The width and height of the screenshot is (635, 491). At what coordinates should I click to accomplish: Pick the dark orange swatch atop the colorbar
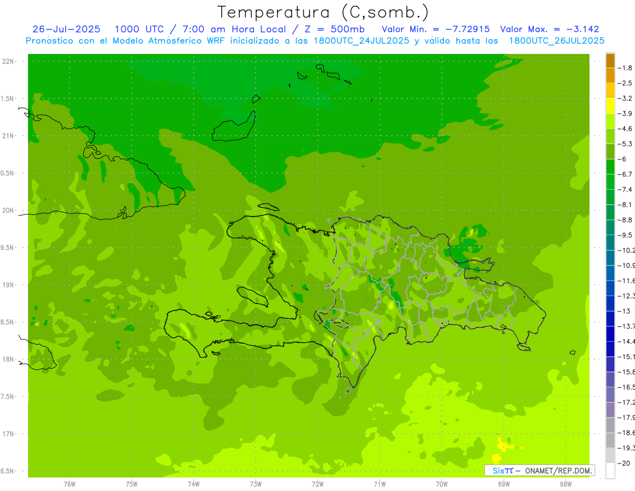pos(610,60)
